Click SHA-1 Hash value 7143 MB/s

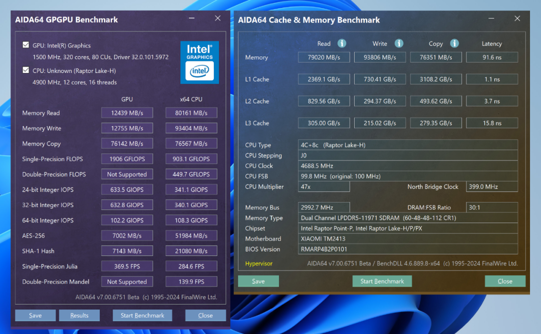(127, 251)
